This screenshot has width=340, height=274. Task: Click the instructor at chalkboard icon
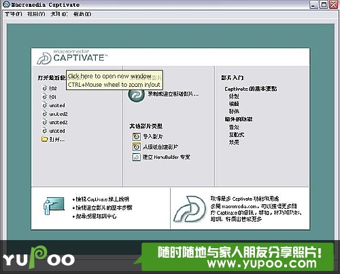coord(54,206)
